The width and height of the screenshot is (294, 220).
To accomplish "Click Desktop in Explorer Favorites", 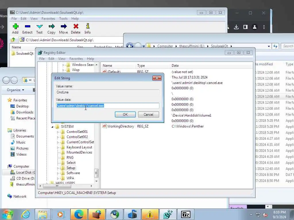I will point(22,106).
